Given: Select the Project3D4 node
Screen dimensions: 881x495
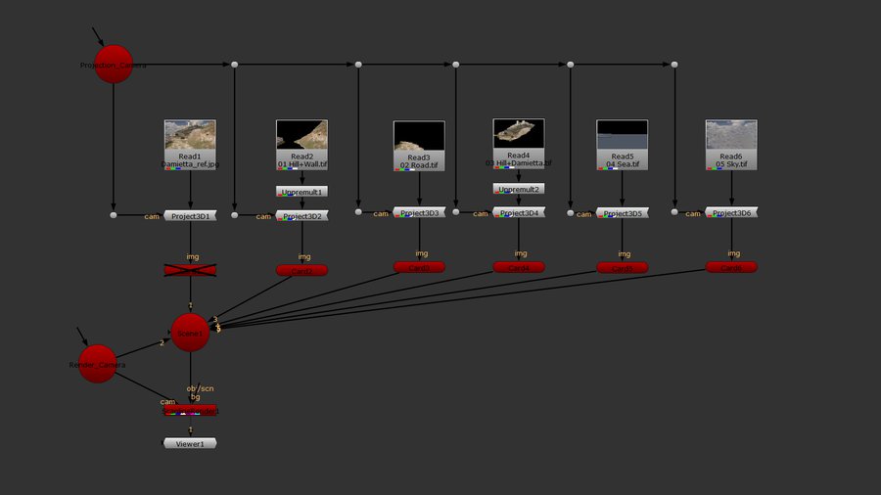Looking at the screenshot, I should tap(519, 212).
